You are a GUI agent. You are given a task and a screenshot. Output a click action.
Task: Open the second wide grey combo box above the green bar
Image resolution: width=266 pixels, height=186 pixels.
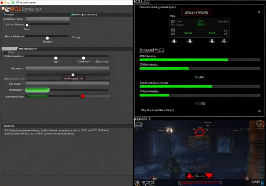point(67,84)
